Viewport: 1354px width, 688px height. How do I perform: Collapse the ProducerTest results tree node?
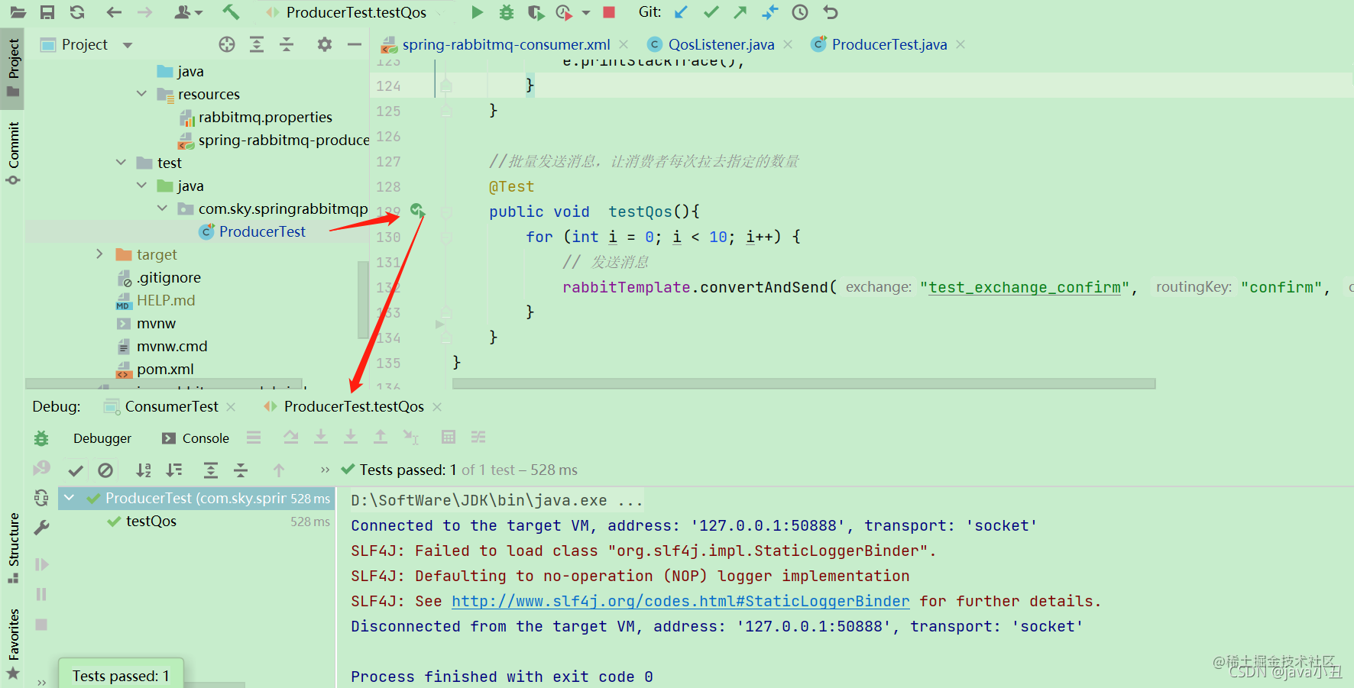click(69, 498)
